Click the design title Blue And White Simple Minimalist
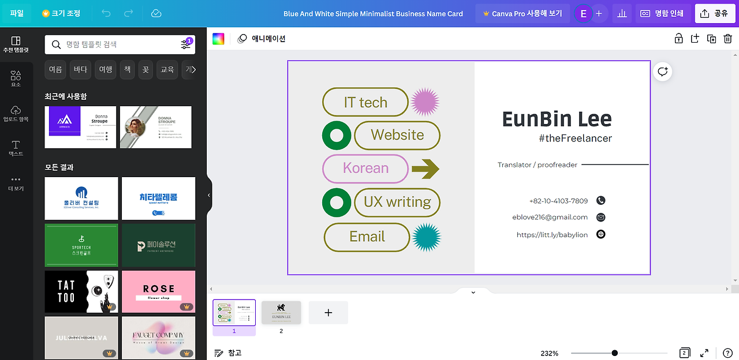739x360 pixels. 373,14
